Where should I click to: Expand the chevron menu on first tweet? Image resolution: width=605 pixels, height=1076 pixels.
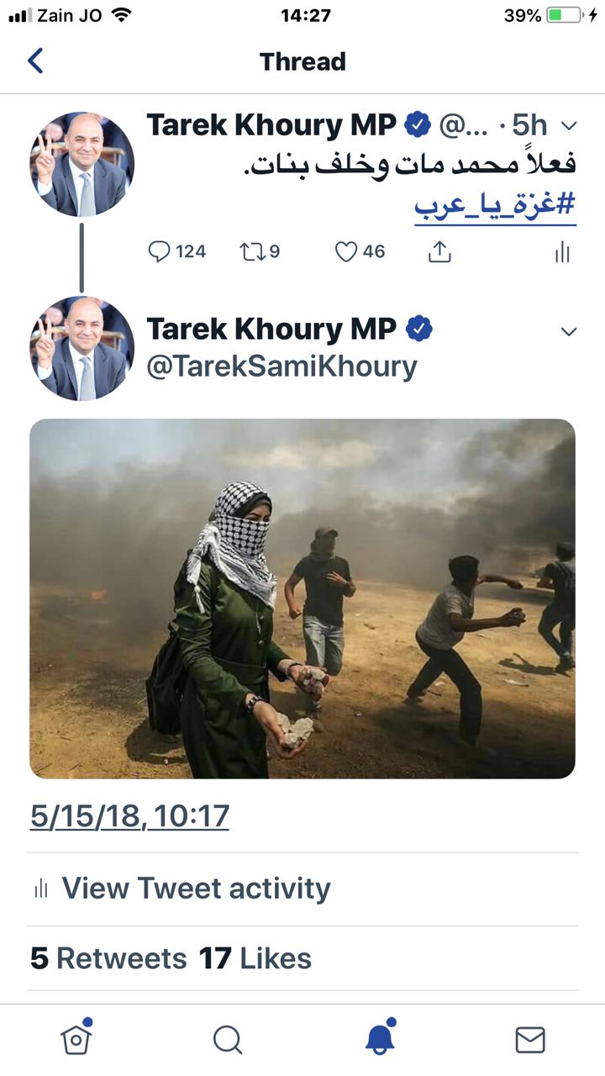pyautogui.click(x=569, y=126)
